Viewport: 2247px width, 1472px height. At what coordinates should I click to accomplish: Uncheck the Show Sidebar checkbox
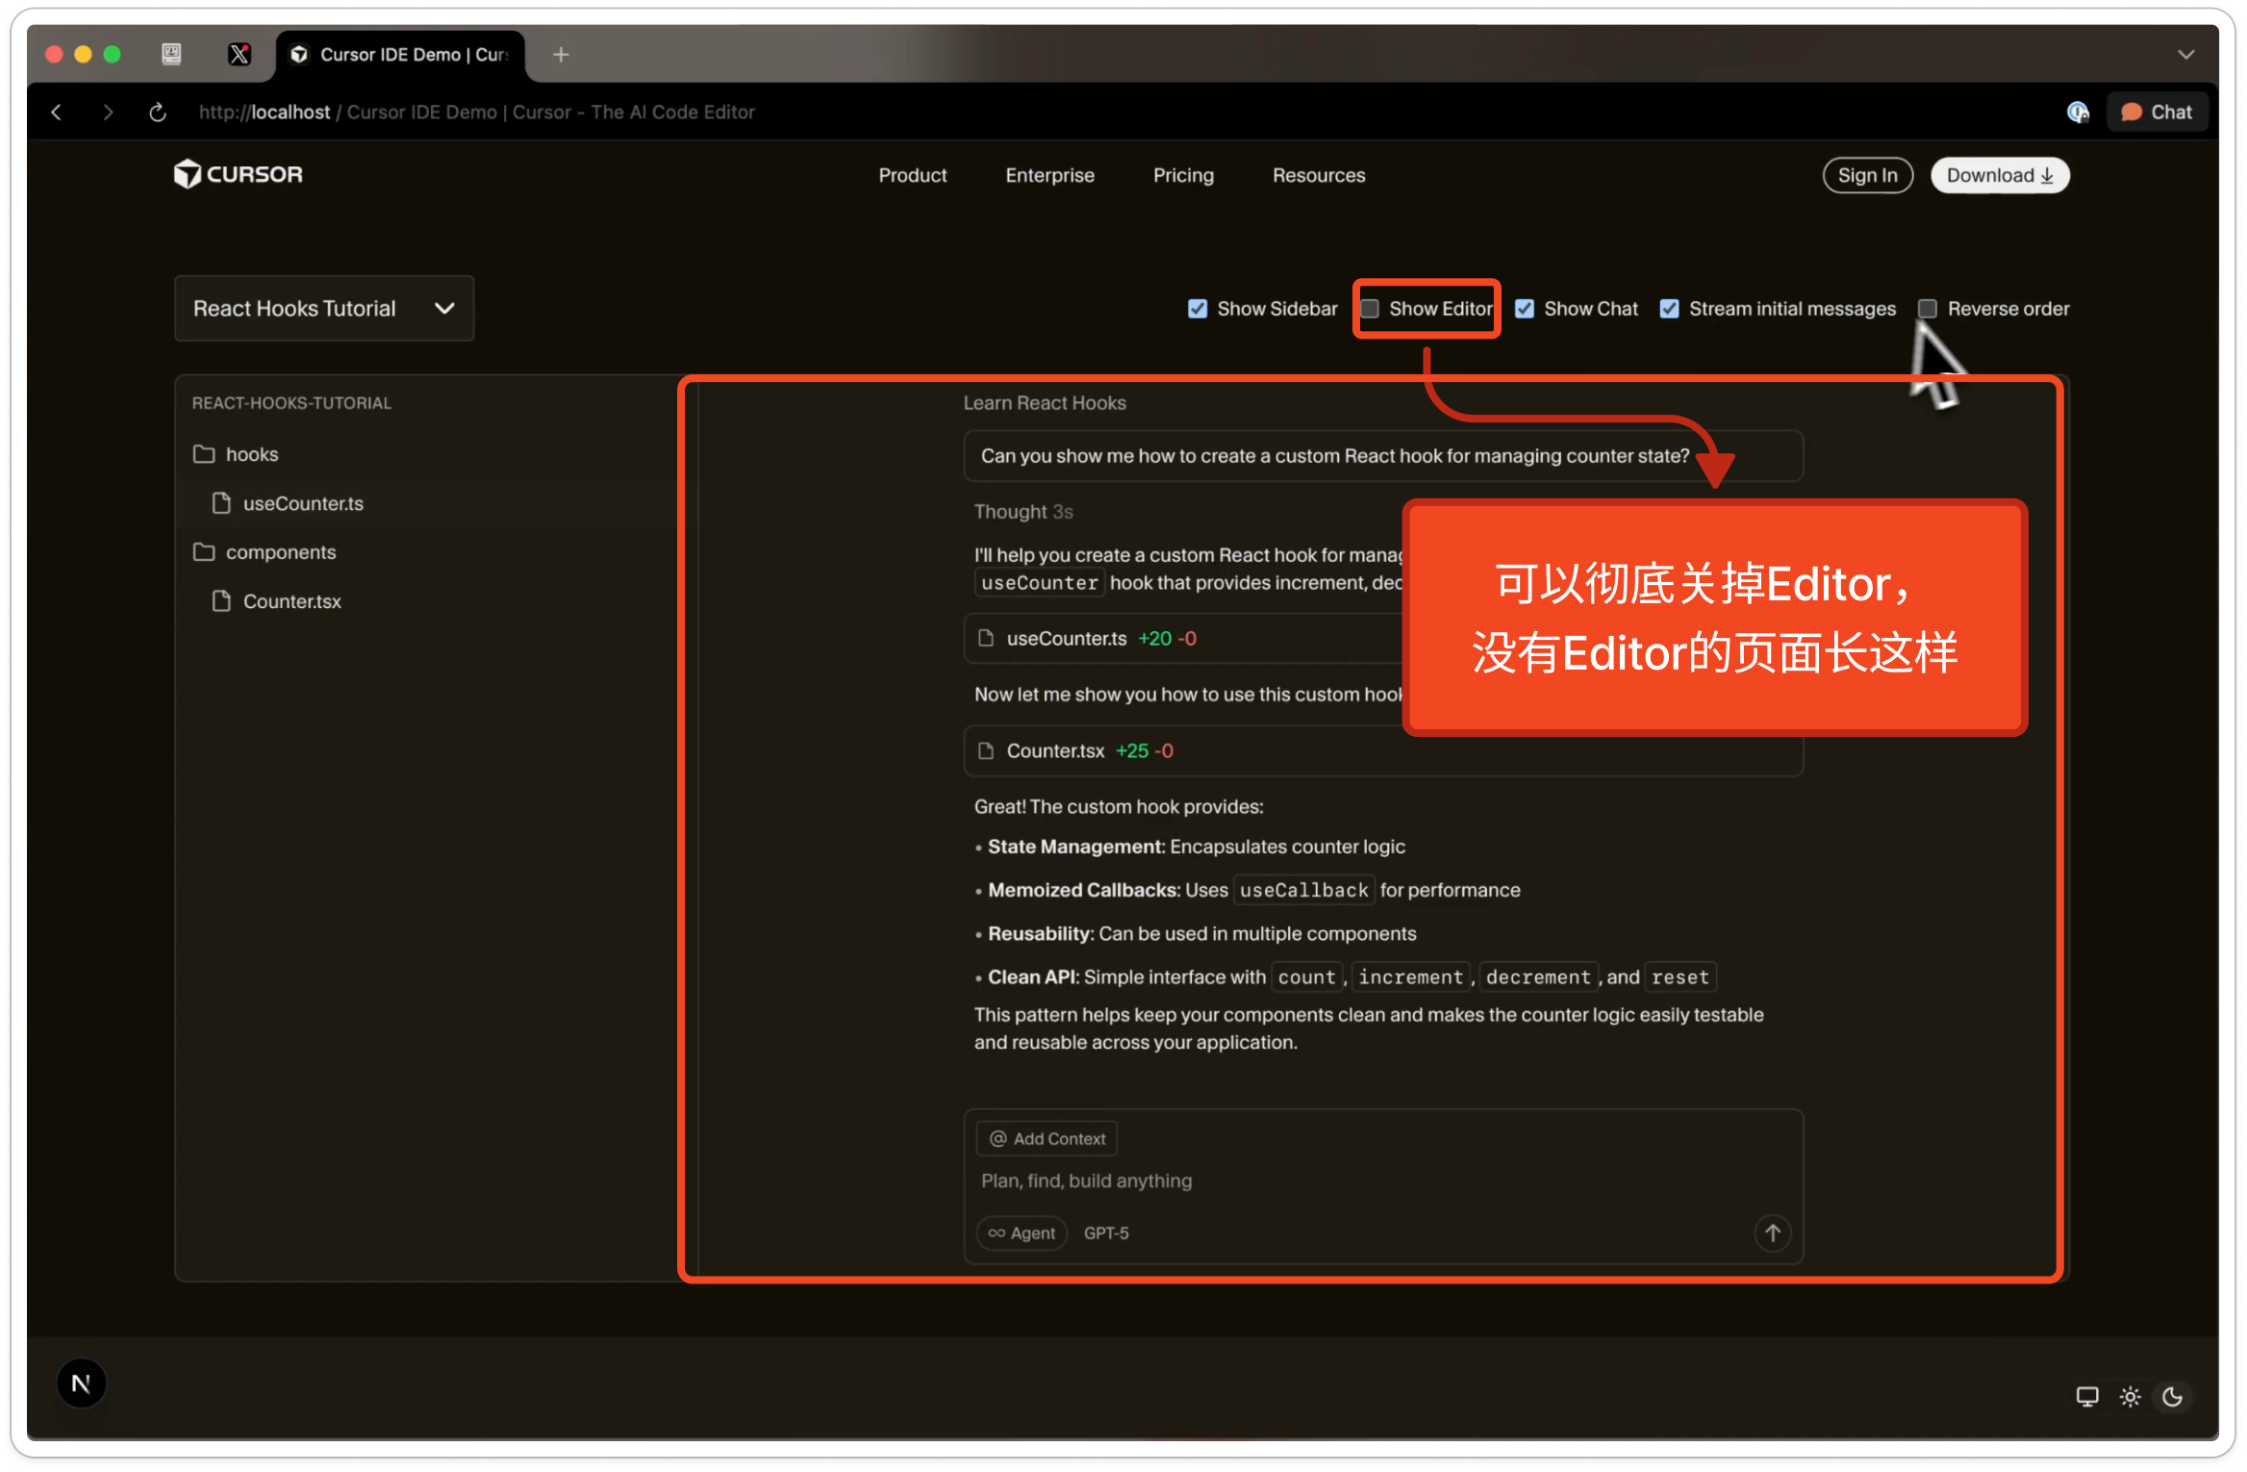tap(1198, 309)
